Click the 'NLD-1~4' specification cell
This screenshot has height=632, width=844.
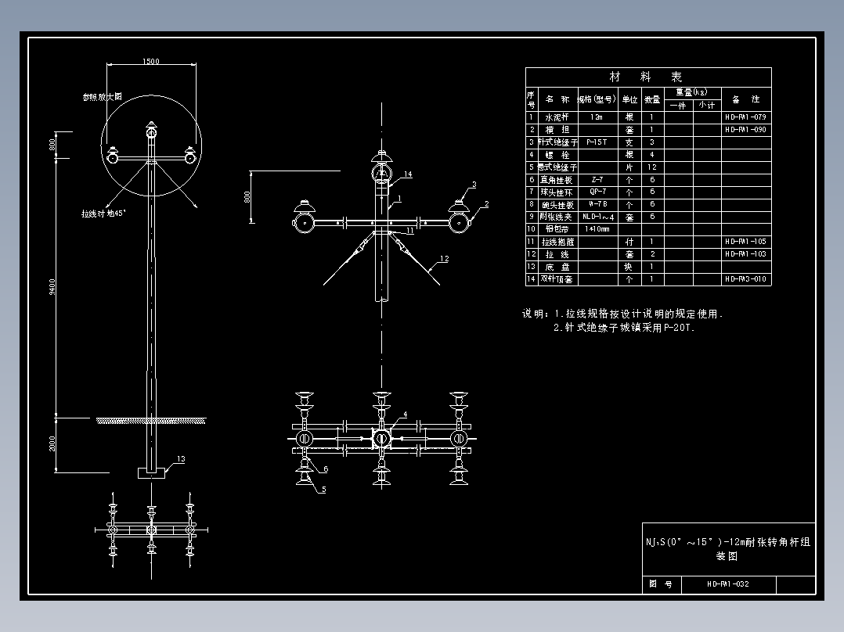point(597,217)
